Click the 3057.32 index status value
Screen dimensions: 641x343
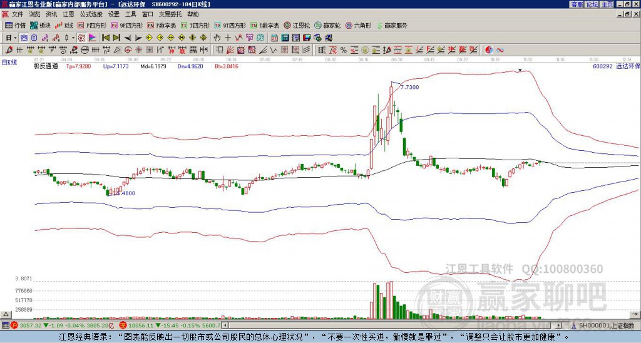[x=31, y=325]
